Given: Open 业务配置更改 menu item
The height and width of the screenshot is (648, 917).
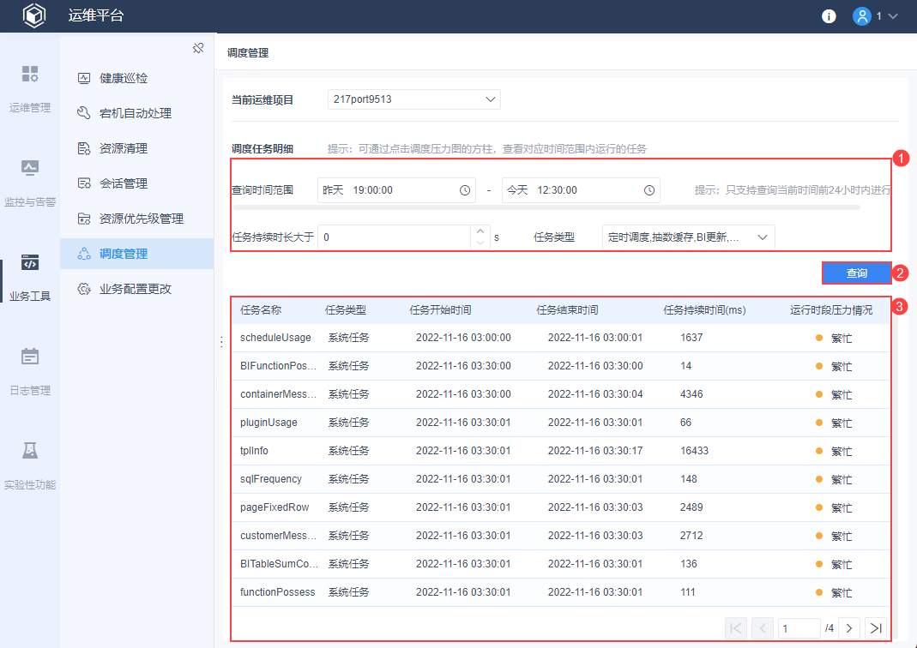Looking at the screenshot, I should [136, 289].
